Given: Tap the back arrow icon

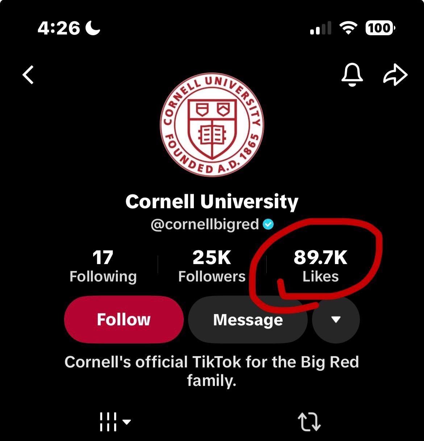Looking at the screenshot, I should tap(28, 75).
